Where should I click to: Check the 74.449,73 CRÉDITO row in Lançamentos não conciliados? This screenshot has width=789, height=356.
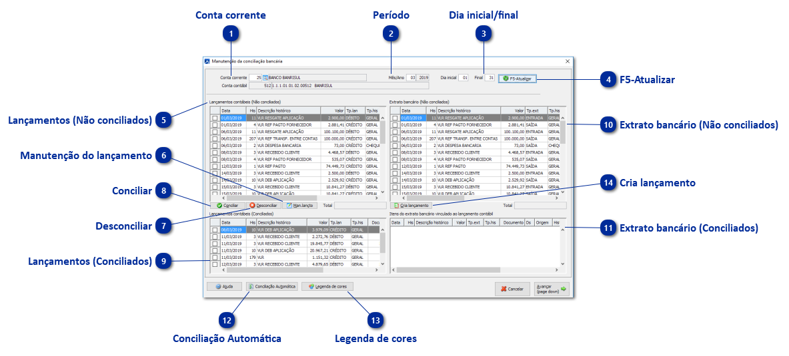pyautogui.click(x=215, y=166)
